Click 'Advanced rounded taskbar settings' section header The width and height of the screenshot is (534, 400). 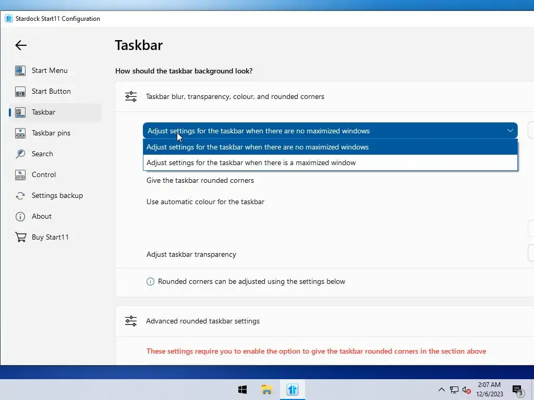coord(203,321)
